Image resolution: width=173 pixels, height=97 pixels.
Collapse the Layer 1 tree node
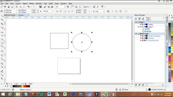click(138, 27)
